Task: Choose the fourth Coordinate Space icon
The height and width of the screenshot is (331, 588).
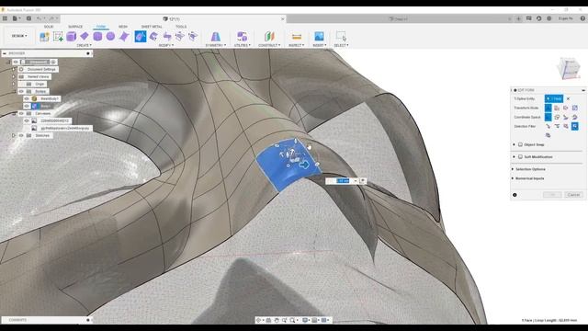Action: [x=575, y=117]
